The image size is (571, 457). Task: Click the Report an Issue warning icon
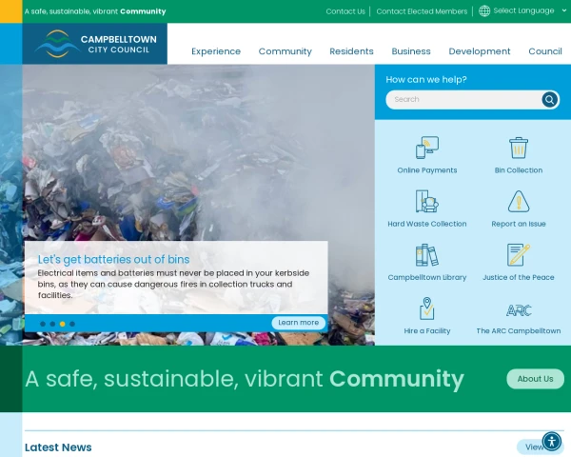(x=519, y=201)
